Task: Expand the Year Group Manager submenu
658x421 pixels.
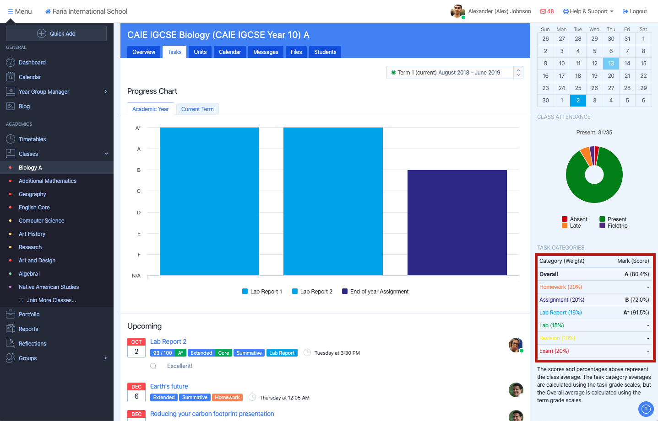Action: click(106, 92)
